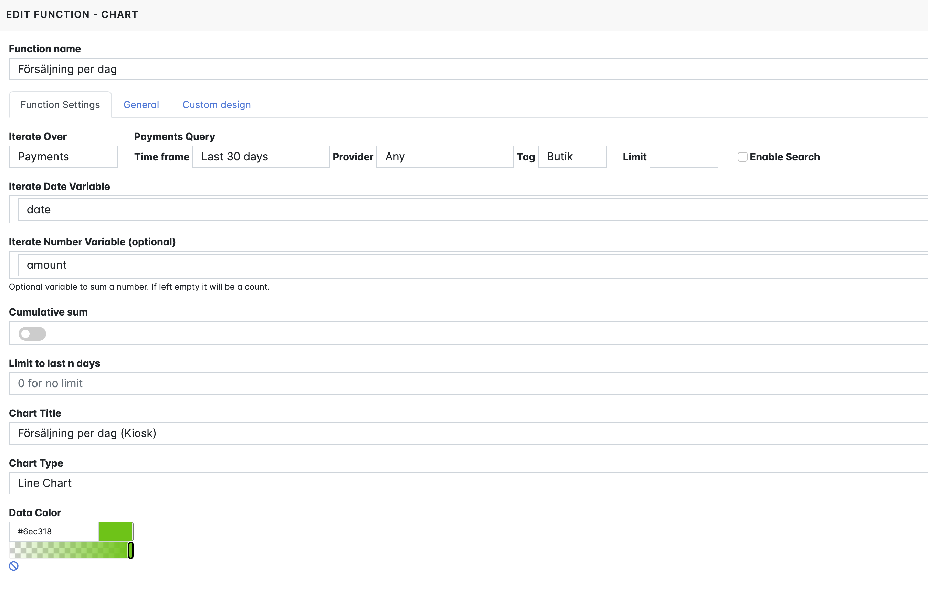Expand the Provider Any dropdown
This screenshot has width=928, height=594.
[x=445, y=157]
